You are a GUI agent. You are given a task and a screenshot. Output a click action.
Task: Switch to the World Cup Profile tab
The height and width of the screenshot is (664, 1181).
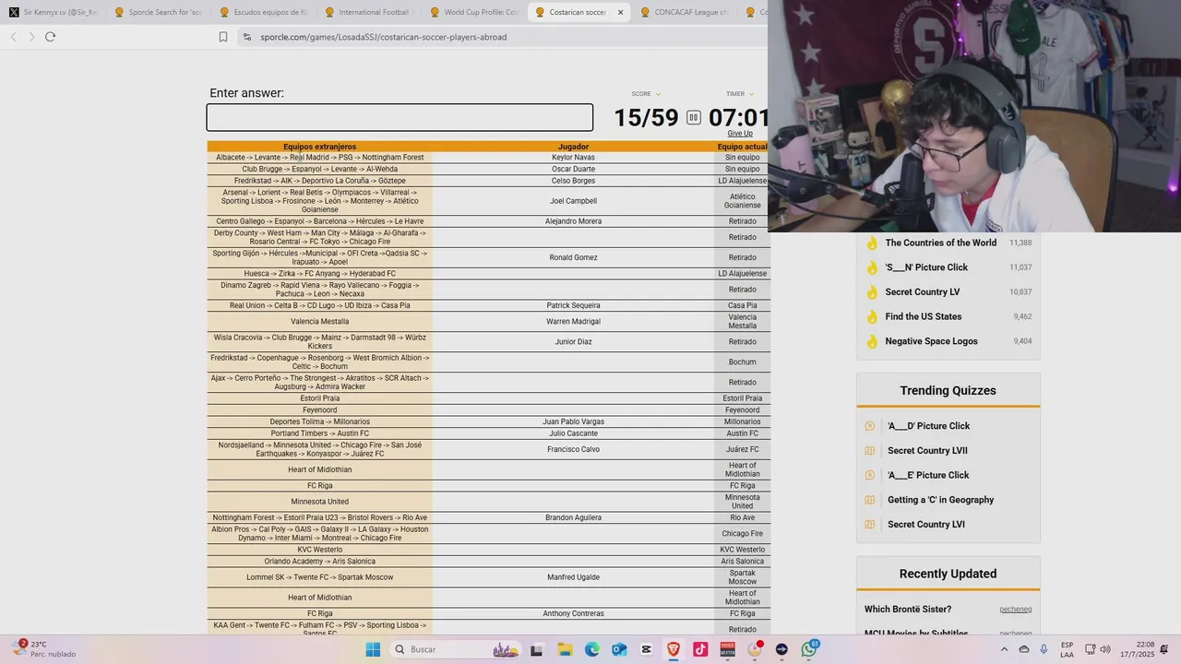coord(473,12)
